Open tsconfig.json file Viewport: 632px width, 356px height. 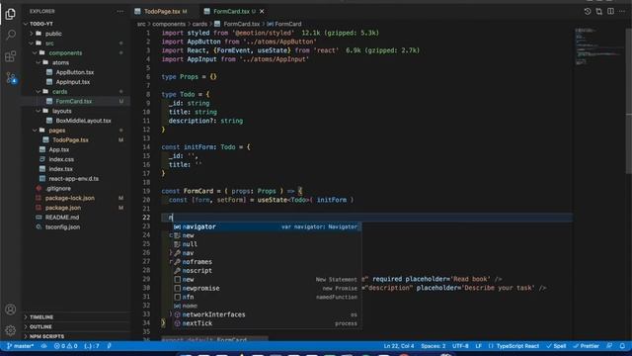[62, 226]
